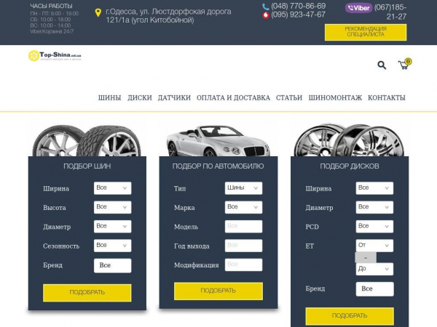Click the phone handset icon
The width and height of the screenshot is (437, 327).
[x=266, y=6]
